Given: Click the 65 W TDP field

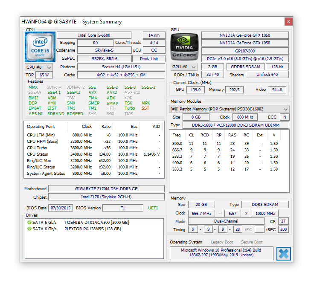Looking at the screenshot, I should click(x=44, y=75).
